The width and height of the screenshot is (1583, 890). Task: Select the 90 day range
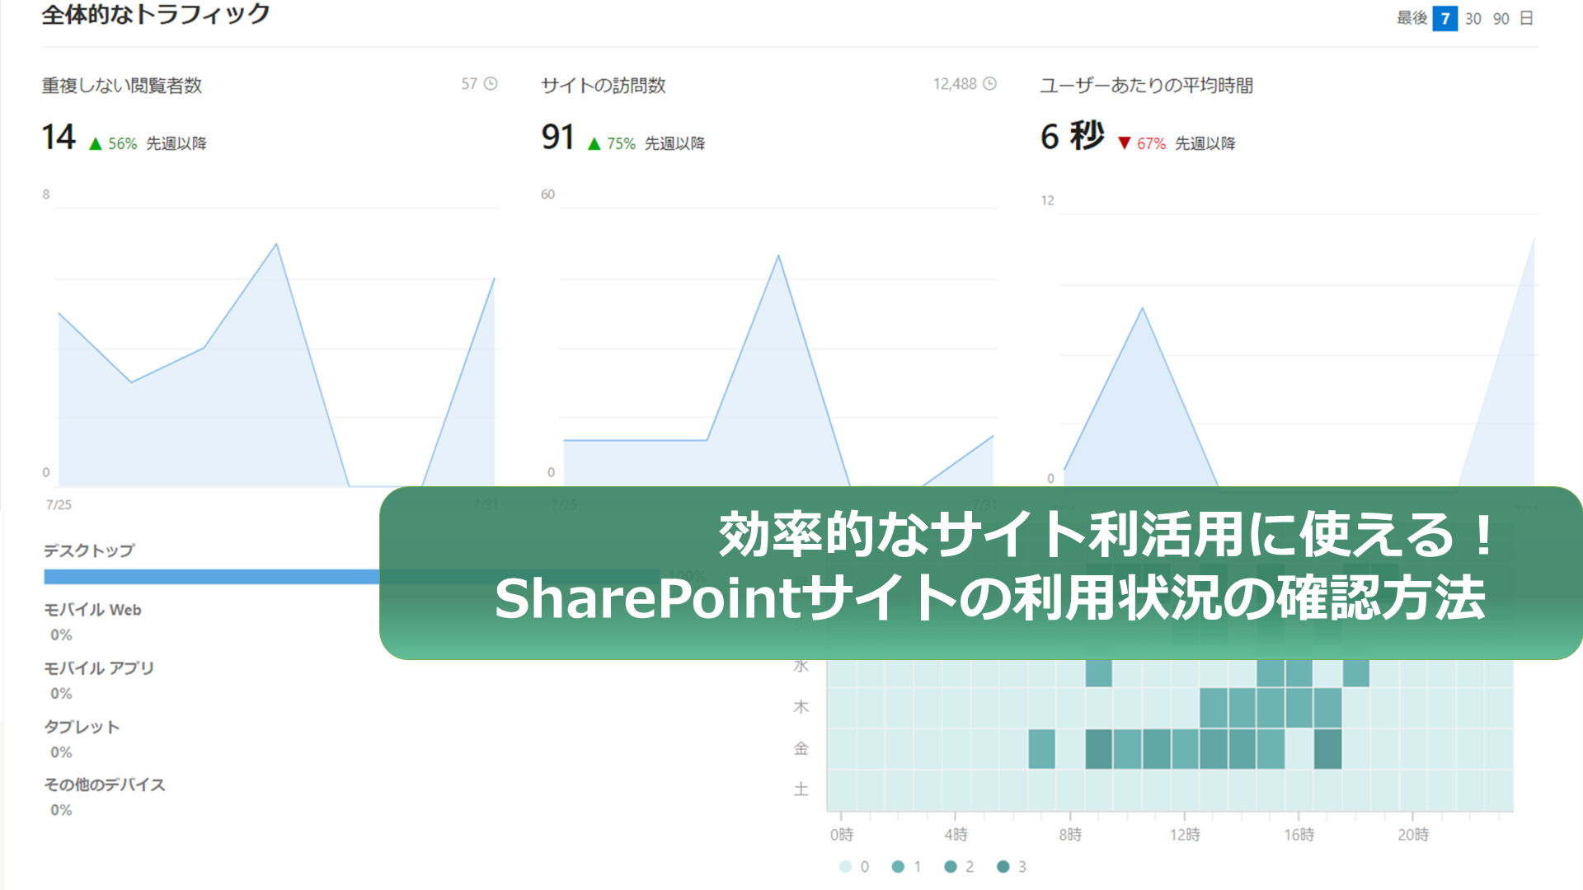click(1501, 18)
